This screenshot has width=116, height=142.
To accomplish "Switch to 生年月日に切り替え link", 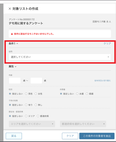I will [x=102, y=81].
